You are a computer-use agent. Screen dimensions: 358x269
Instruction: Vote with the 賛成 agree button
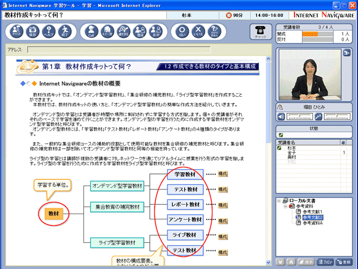point(140,32)
